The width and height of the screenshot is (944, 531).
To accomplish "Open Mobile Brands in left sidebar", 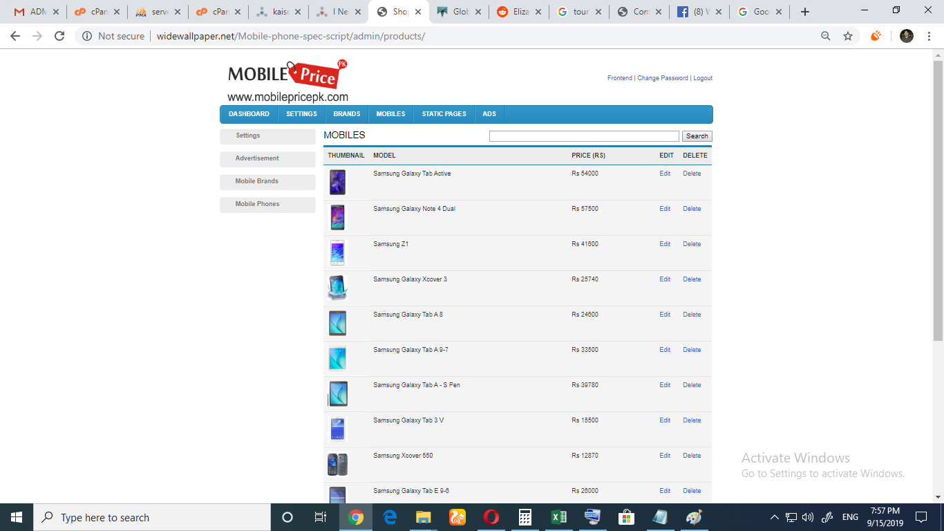I will [267, 182].
